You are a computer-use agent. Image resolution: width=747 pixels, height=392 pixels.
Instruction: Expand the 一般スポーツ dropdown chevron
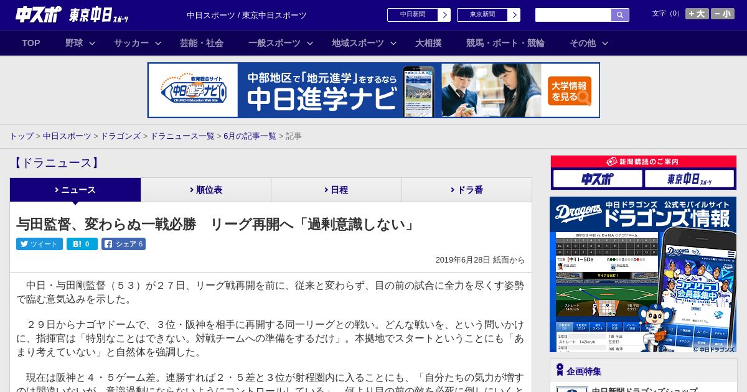[x=310, y=44]
